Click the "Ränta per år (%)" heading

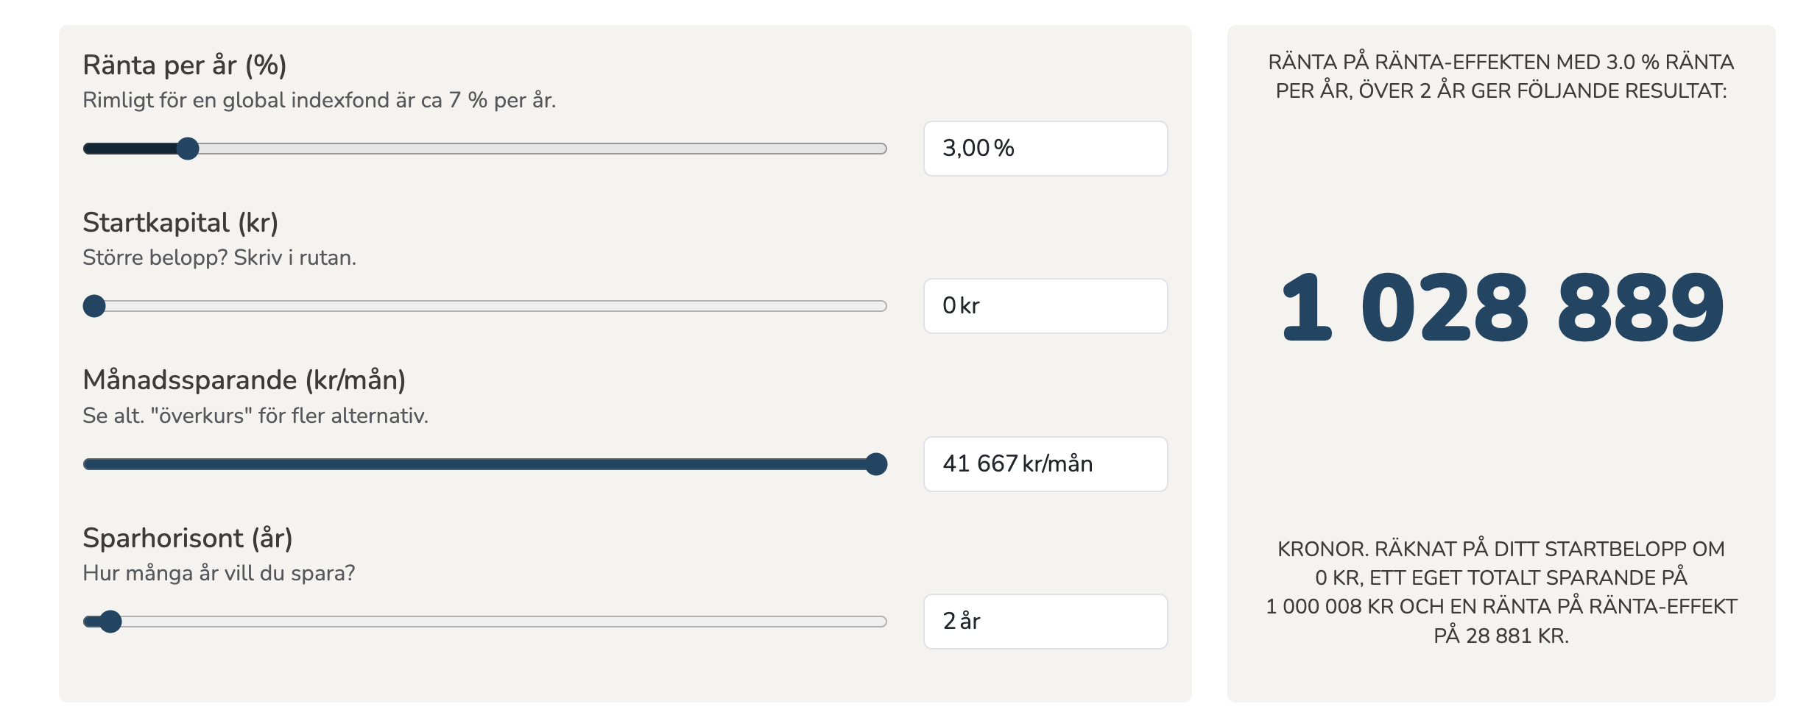click(184, 65)
